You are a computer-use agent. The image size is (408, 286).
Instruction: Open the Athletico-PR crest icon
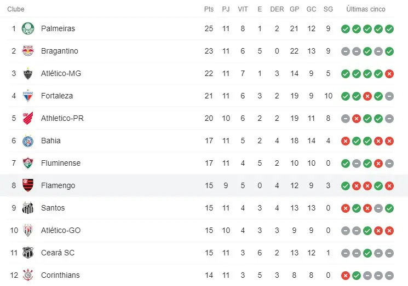(x=27, y=118)
